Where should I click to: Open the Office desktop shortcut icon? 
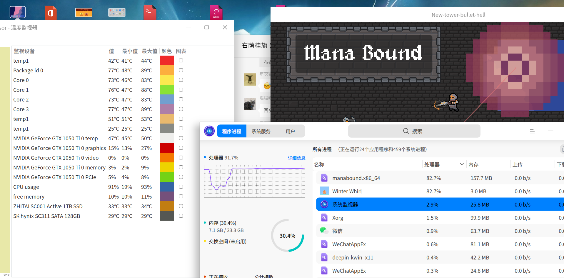coord(51,13)
